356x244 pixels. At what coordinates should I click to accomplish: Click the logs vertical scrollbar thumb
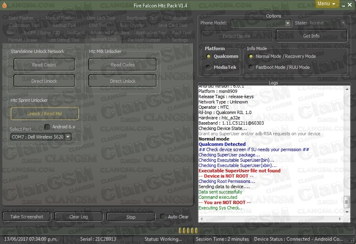347,202
